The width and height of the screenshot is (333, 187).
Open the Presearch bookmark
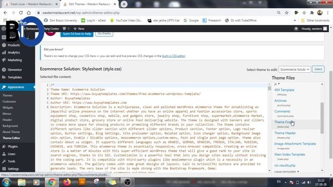212,20
